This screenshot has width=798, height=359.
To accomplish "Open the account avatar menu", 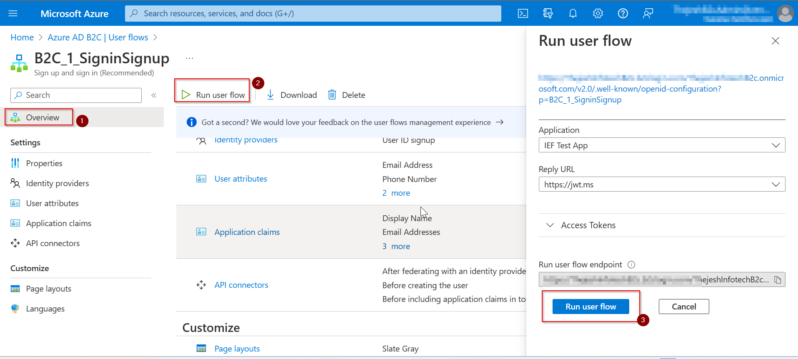I will pos(785,13).
